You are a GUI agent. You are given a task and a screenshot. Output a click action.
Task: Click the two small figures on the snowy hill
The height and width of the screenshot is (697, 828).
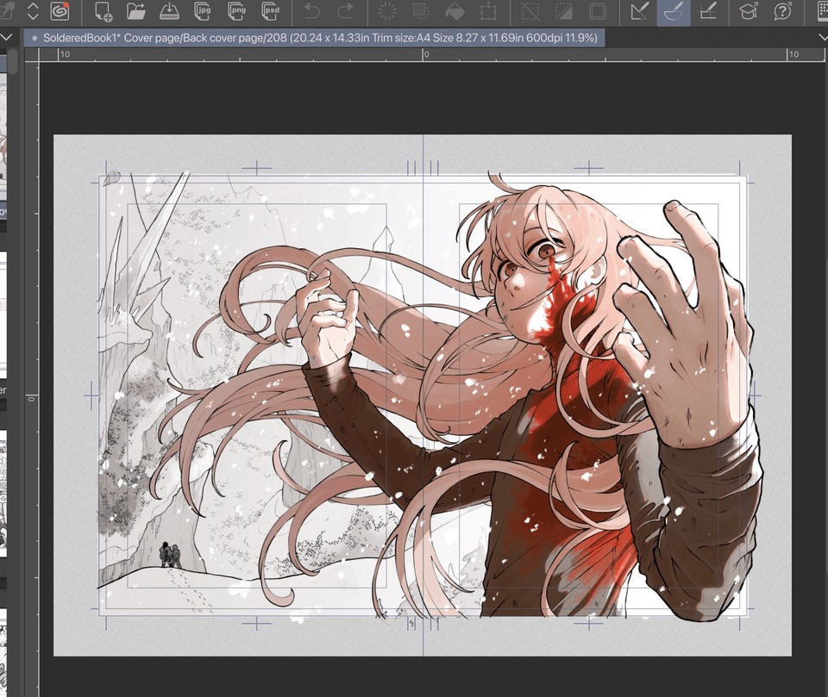(x=171, y=555)
